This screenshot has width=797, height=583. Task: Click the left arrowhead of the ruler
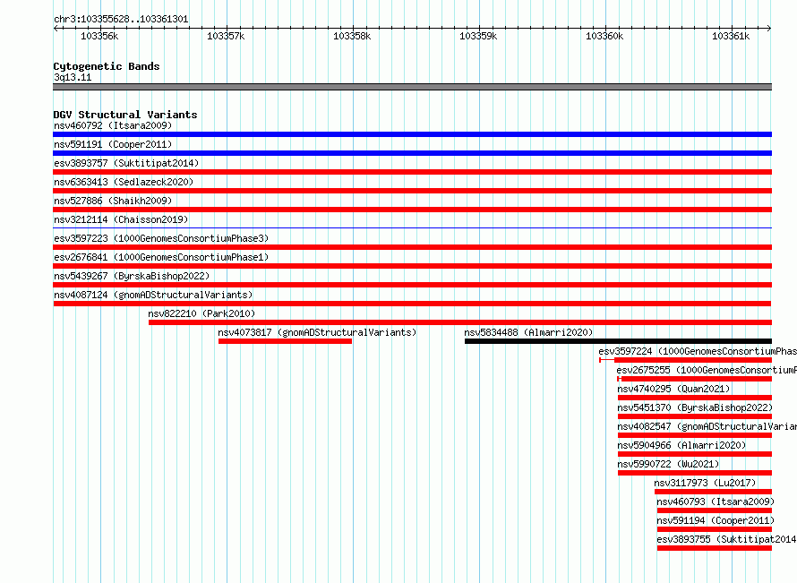[56, 28]
